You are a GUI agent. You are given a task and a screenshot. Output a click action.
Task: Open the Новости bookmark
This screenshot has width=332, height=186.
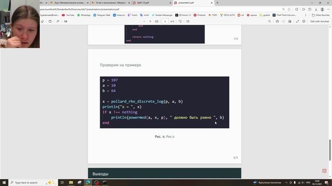(x=119, y=15)
